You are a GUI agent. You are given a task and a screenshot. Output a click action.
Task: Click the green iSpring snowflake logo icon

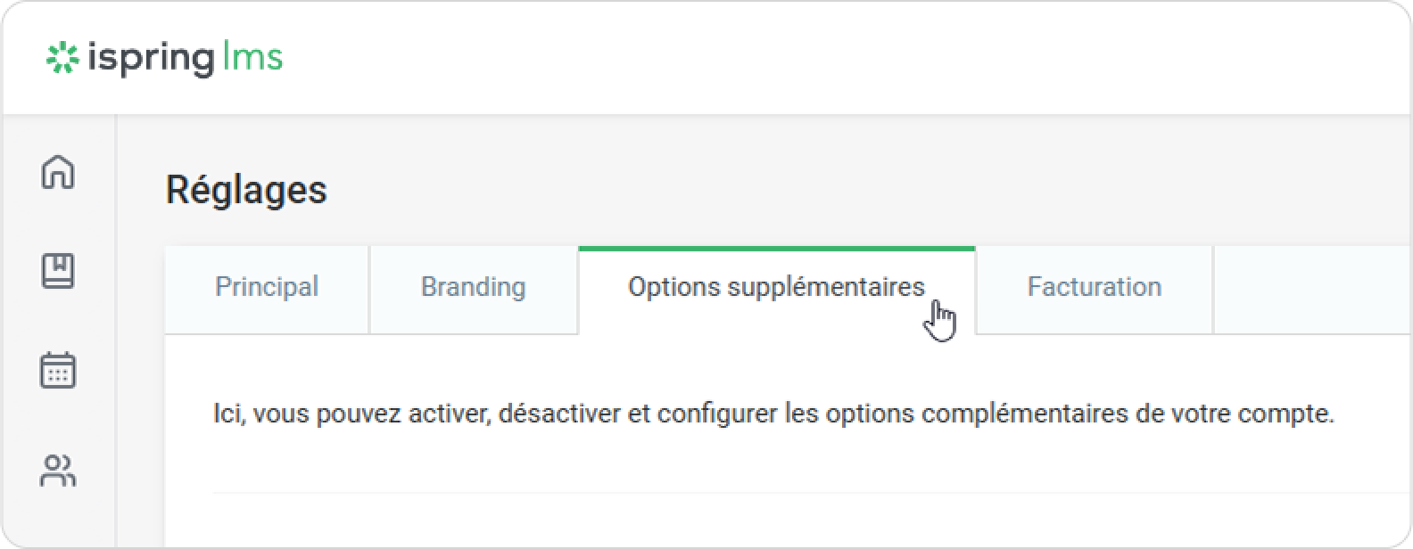(x=62, y=58)
